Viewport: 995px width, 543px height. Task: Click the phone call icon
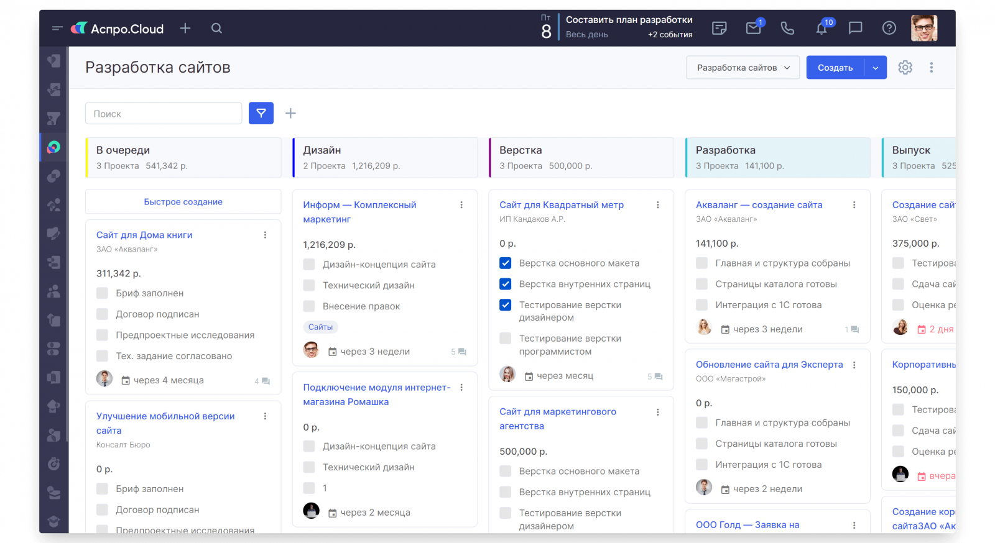[787, 28]
